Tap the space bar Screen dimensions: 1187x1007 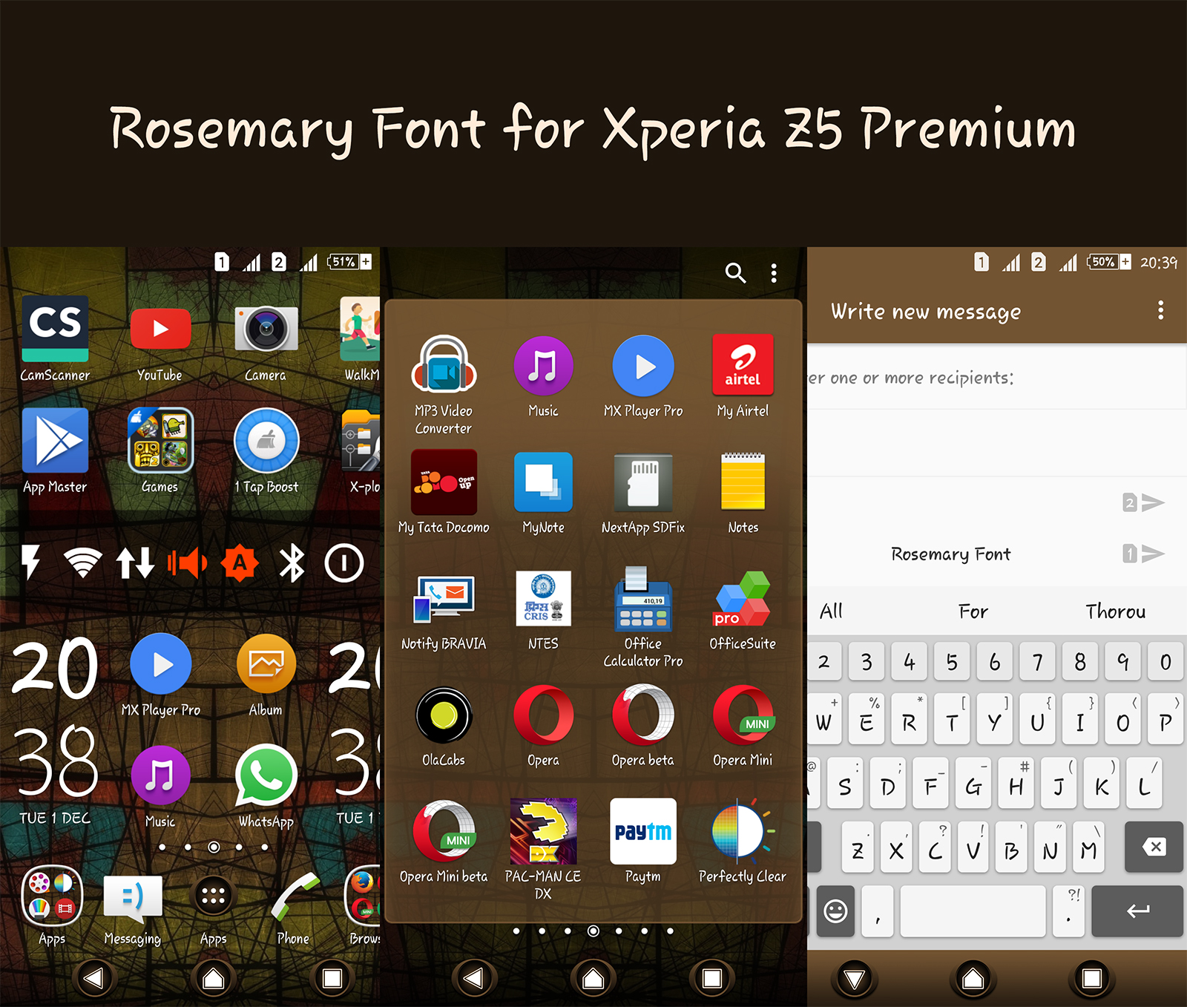[973, 911]
